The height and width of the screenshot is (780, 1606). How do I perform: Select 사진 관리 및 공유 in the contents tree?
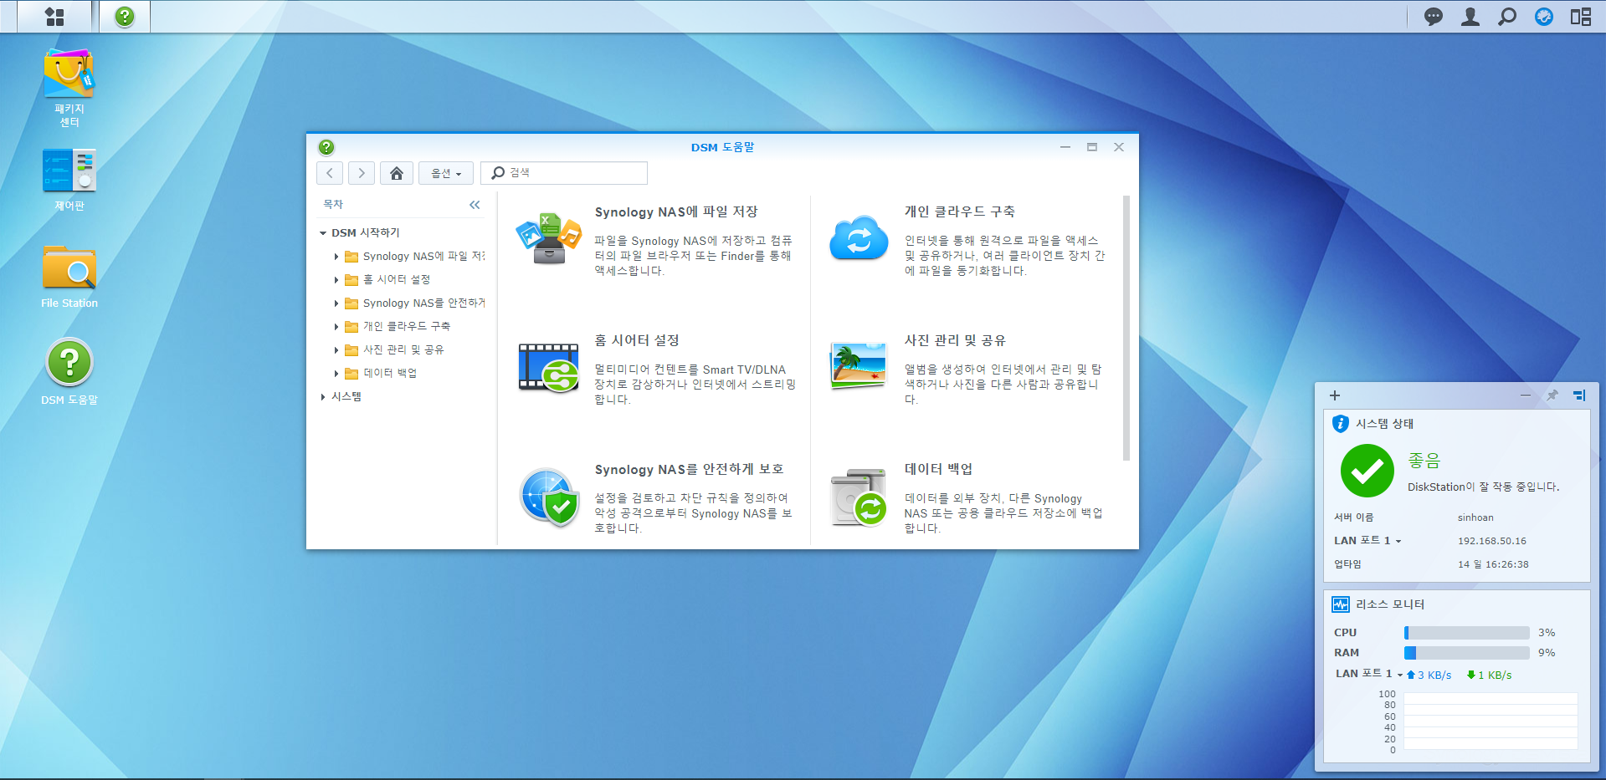click(403, 350)
